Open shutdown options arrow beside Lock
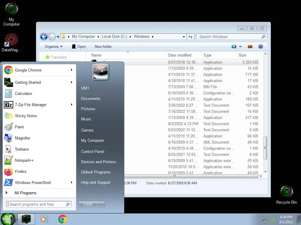The image size is (301, 225). point(101,204)
